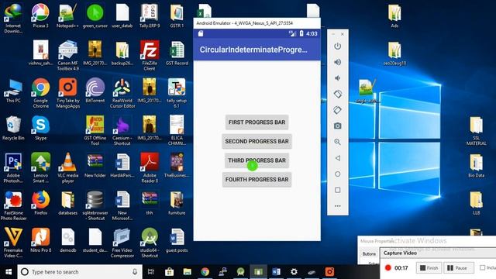Select the FastStone Photo Resizer icon
The width and height of the screenshot is (496, 279).
click(x=13, y=205)
